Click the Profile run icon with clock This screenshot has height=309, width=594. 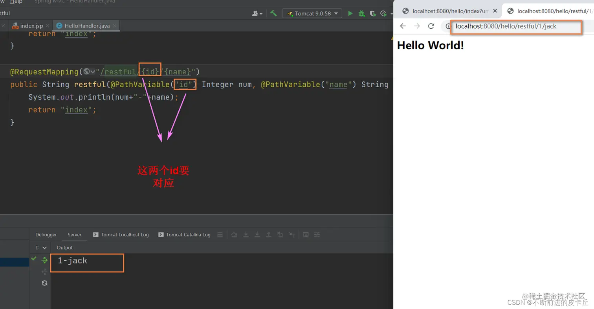pos(383,13)
